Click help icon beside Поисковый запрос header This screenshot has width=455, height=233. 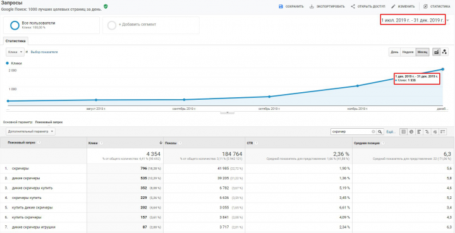[39, 142]
